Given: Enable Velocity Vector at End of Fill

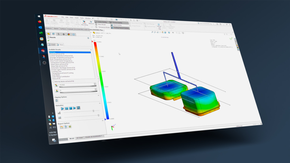Looking at the screenshot, I should pos(54,81).
